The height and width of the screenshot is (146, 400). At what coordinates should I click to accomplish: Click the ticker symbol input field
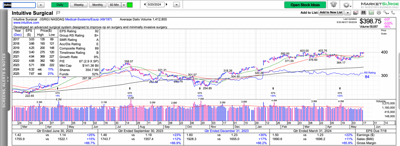(x=19, y=5)
